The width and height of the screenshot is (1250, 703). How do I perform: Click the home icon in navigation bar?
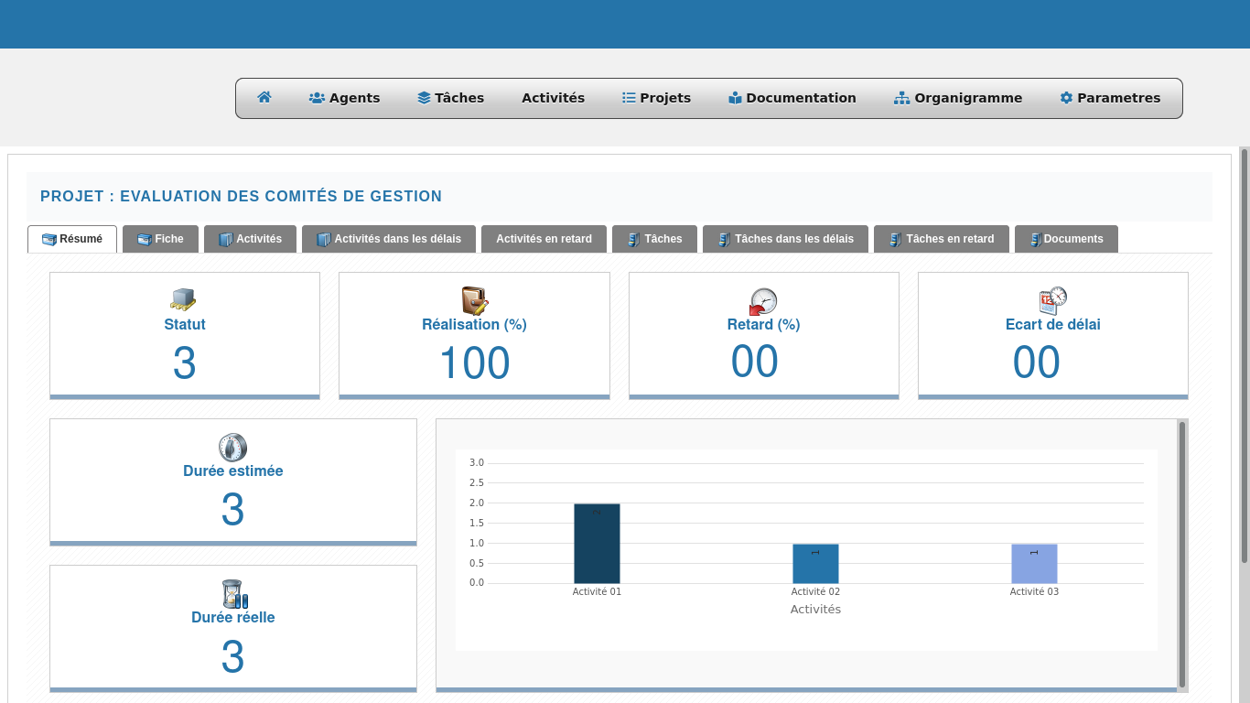[x=264, y=98]
